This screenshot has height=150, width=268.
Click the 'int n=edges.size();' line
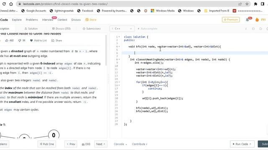(x=149, y=63)
